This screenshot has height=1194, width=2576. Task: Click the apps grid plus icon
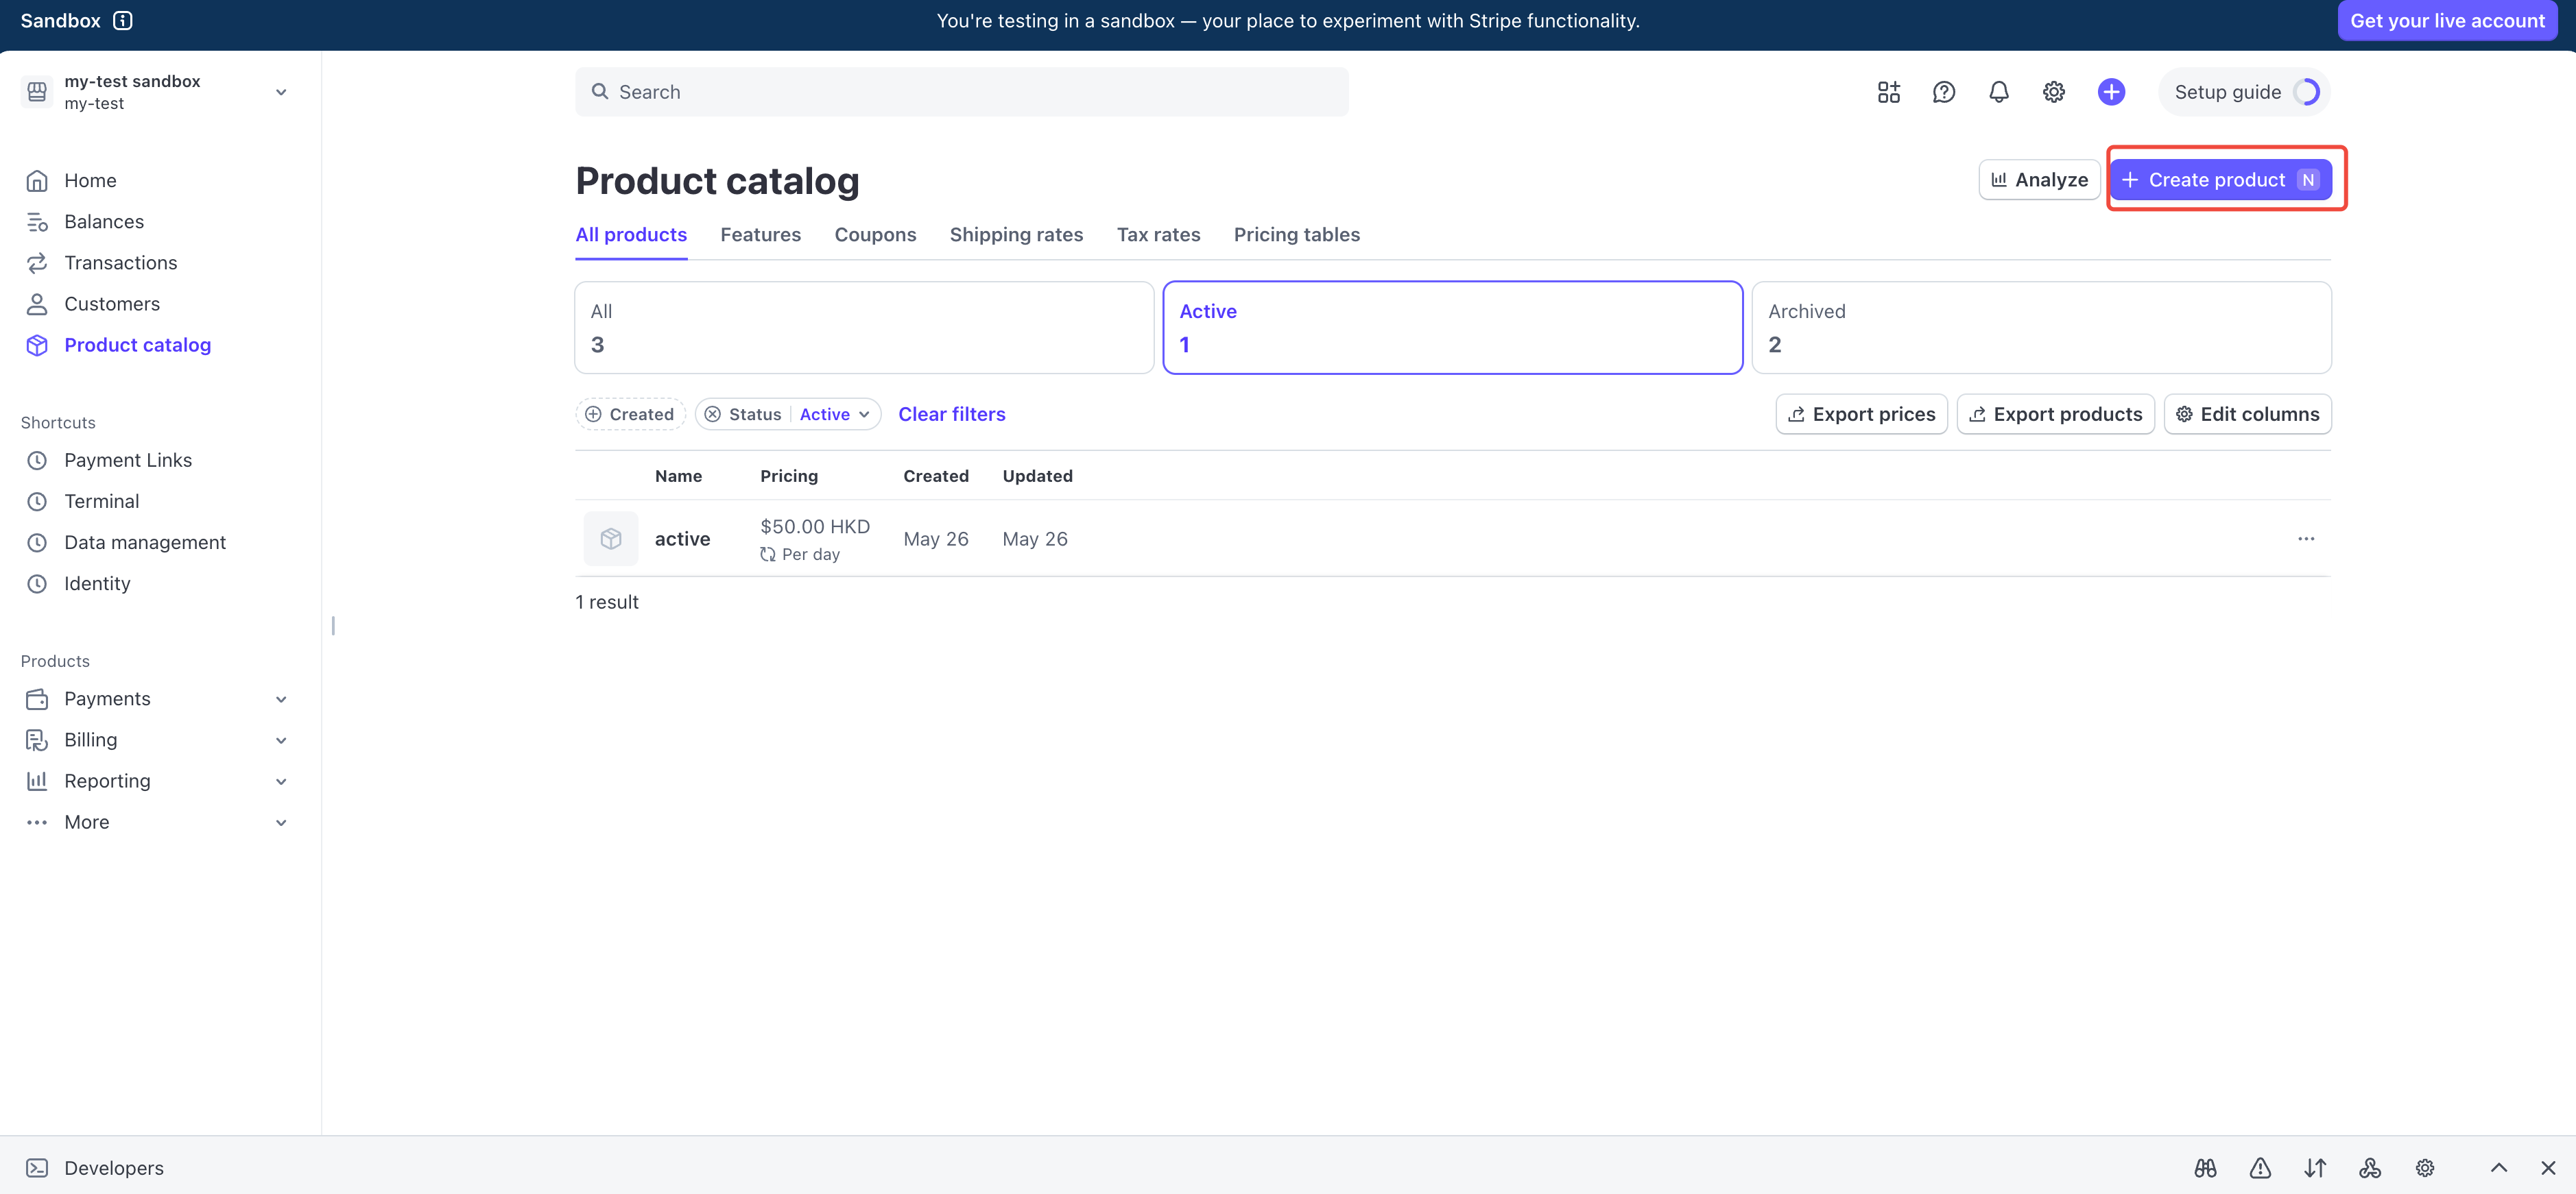click(1888, 92)
